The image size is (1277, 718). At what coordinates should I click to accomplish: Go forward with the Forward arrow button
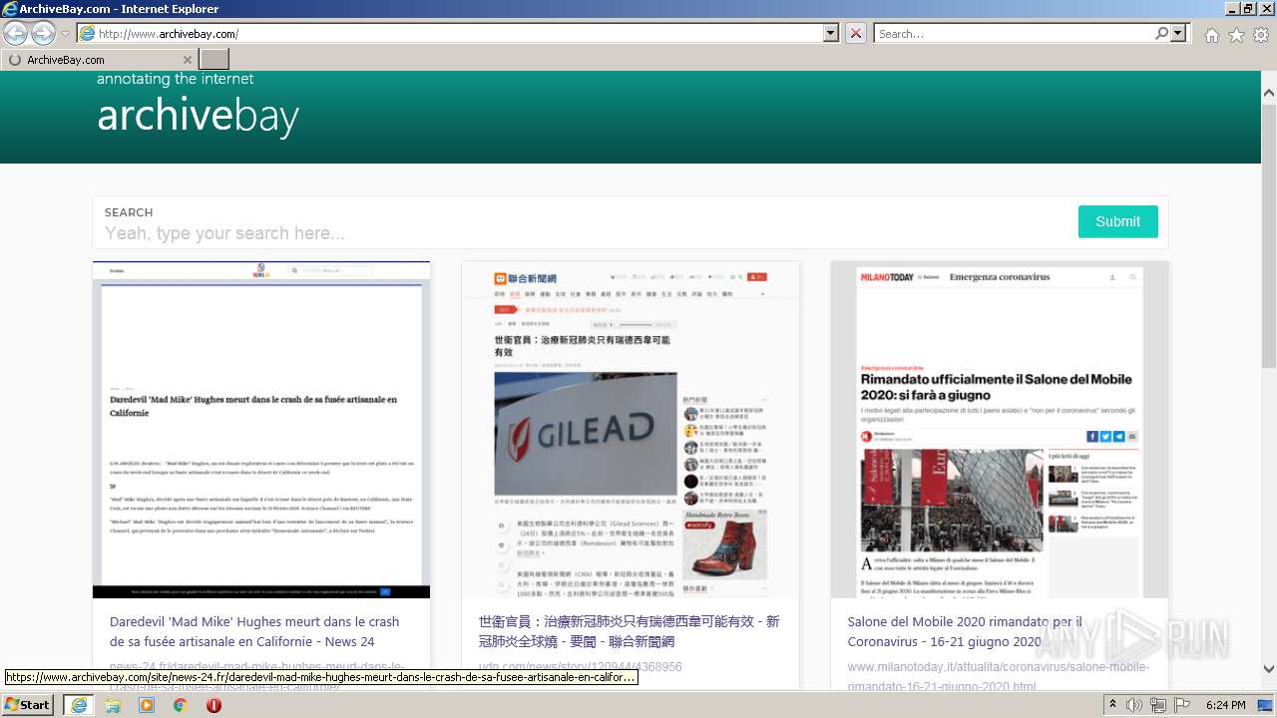(x=43, y=33)
